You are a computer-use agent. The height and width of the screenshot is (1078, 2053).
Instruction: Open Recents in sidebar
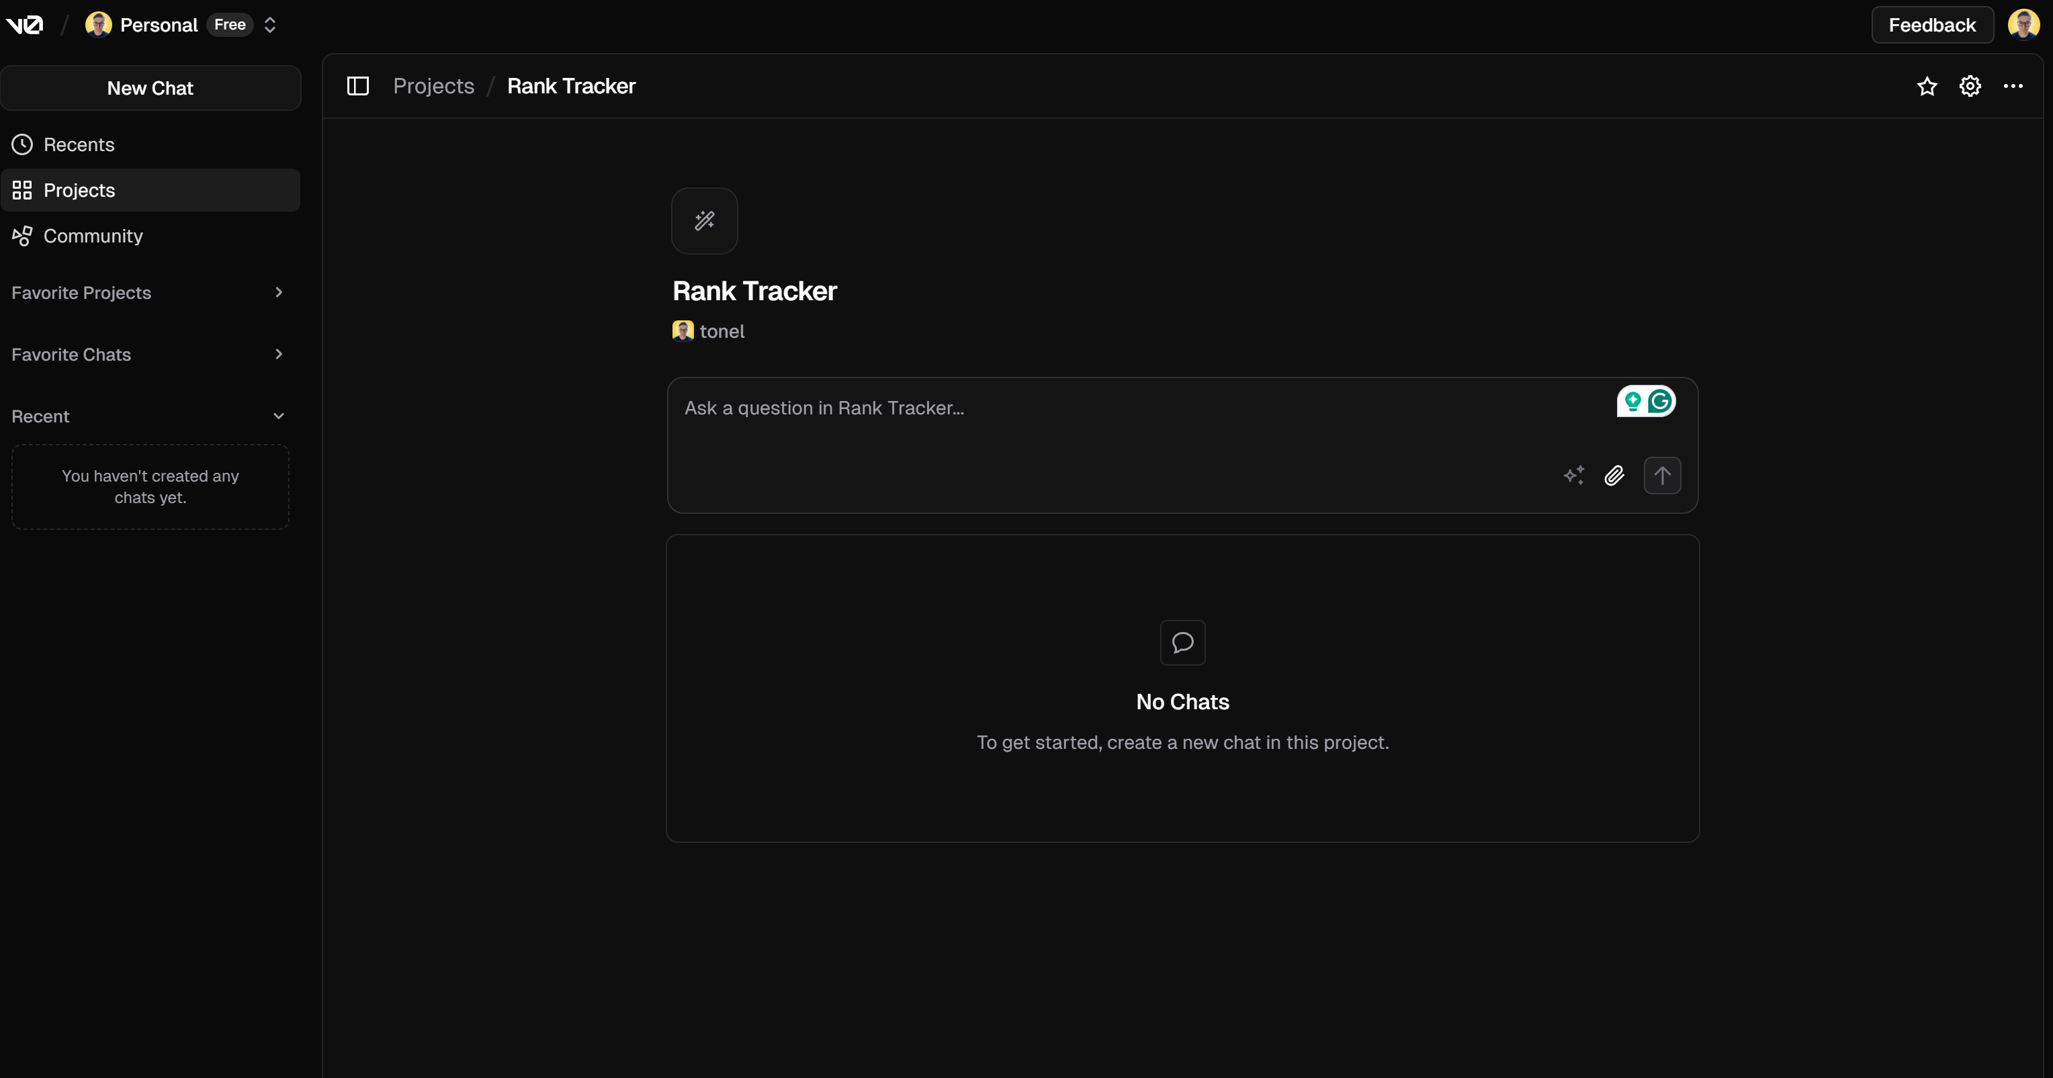tap(79, 144)
